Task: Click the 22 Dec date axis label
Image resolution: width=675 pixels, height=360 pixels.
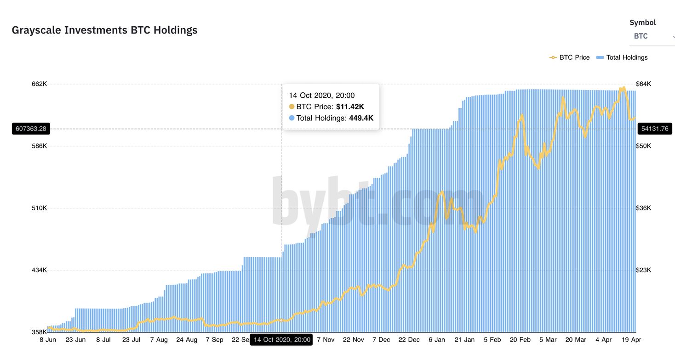Action: tap(409, 340)
